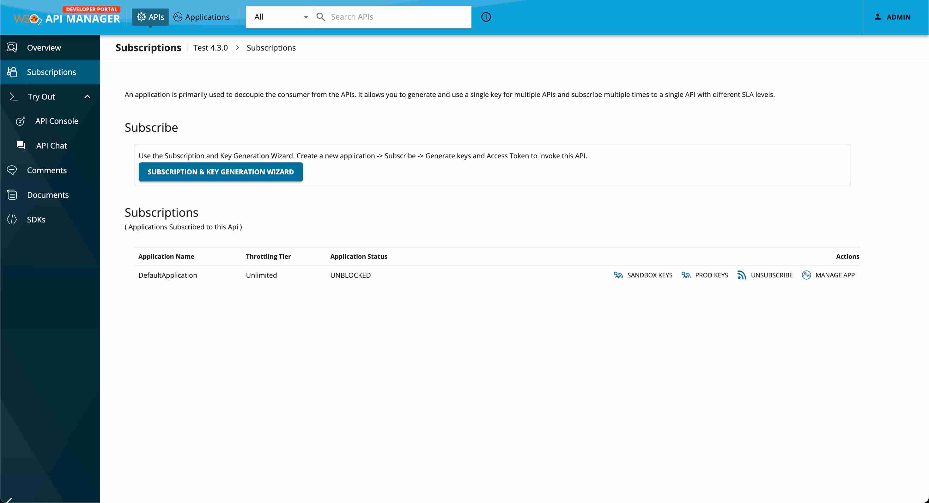Click the API Chat bubble icon
The height and width of the screenshot is (503, 929).
click(x=21, y=145)
